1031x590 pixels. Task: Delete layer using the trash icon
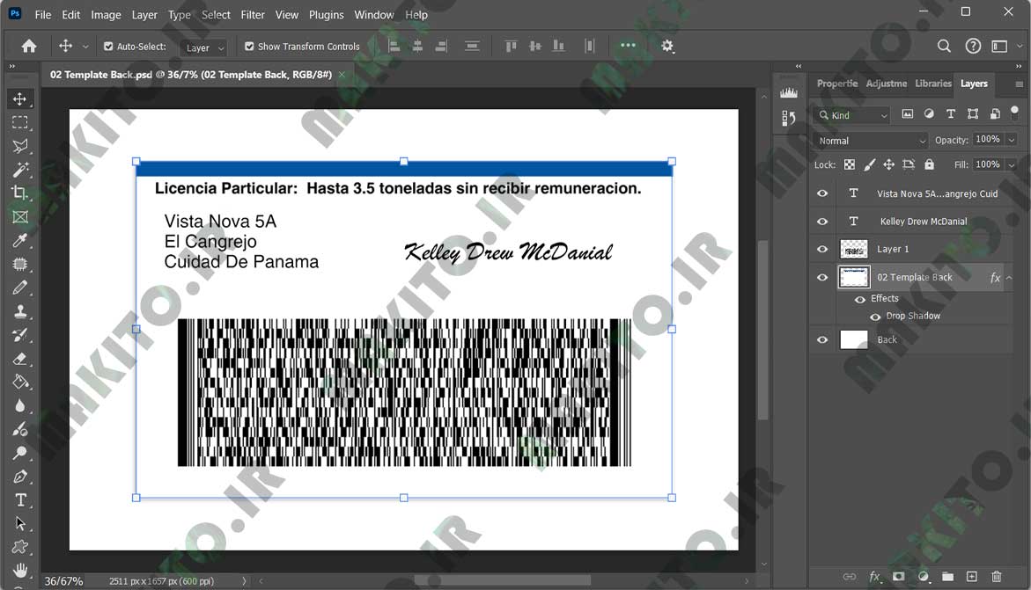point(996,576)
